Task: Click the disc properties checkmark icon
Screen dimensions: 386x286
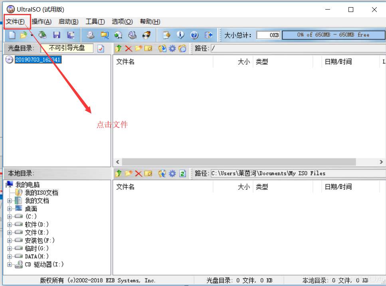Action: (101, 48)
